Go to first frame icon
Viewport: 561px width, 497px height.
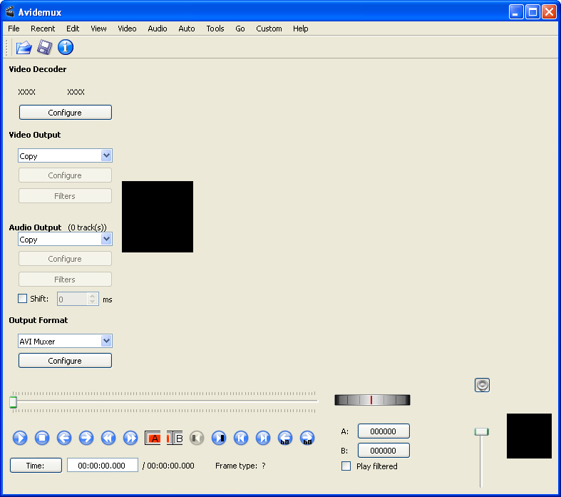coord(241,438)
